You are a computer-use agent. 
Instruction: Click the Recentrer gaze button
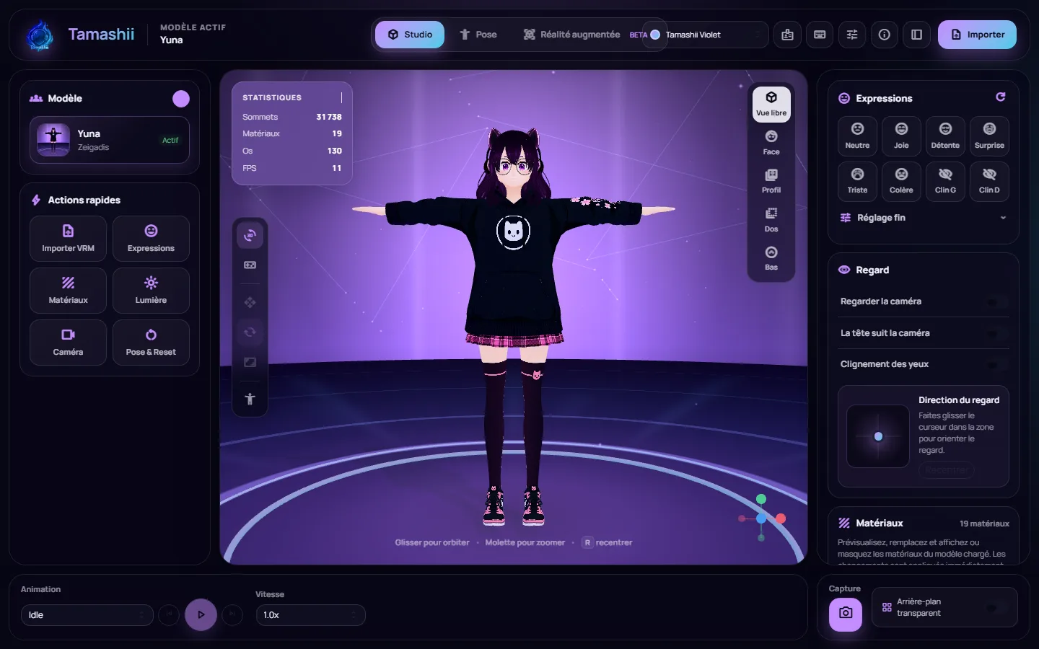pos(947,470)
